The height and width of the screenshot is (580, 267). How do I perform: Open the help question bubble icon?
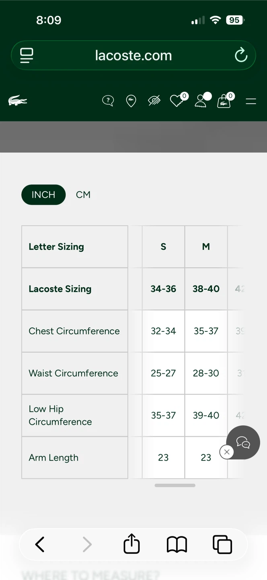pyautogui.click(x=108, y=101)
